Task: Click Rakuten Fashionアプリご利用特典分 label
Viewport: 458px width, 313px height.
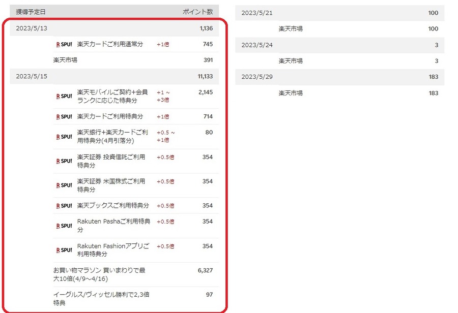Action: (x=113, y=250)
